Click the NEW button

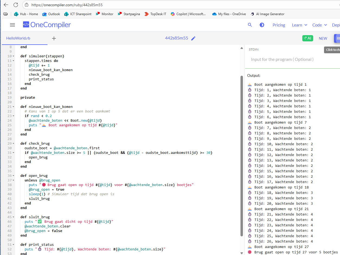pyautogui.click(x=323, y=38)
